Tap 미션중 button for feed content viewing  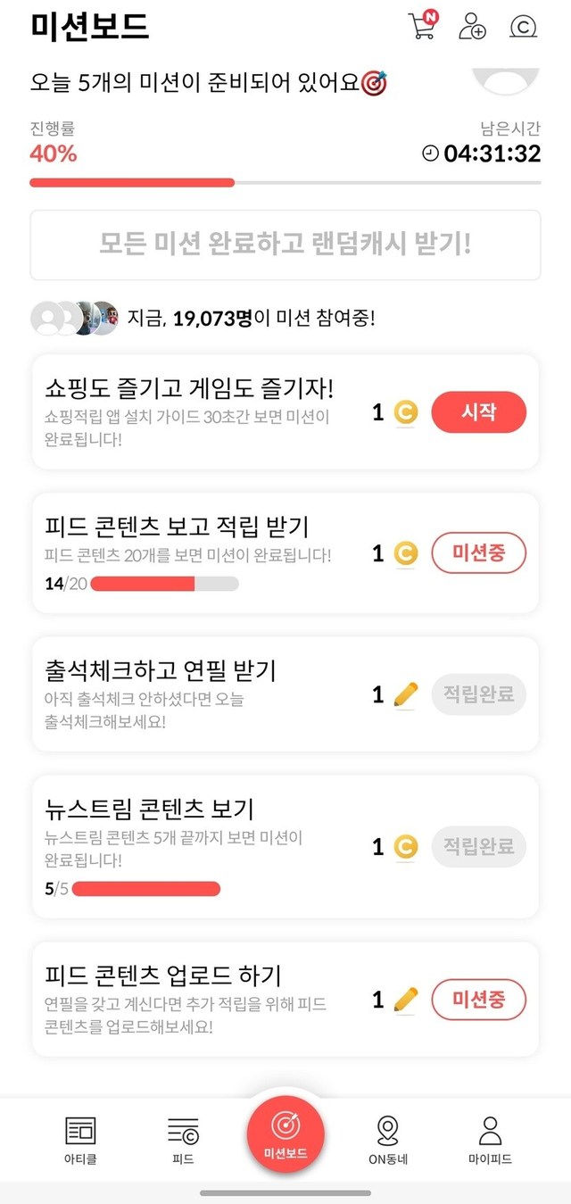pos(478,553)
